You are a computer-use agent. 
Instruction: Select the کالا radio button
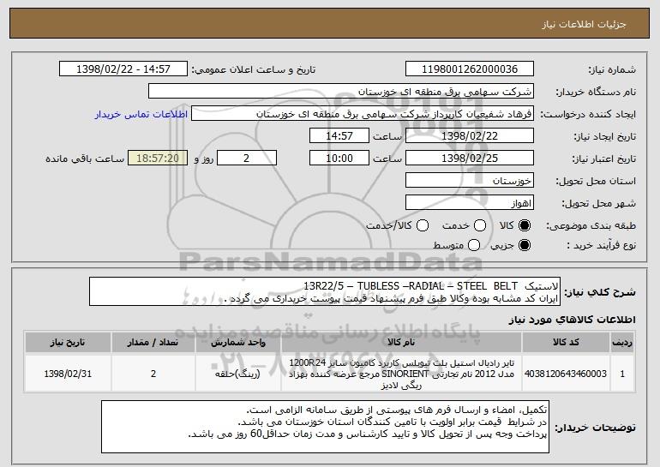(x=525, y=226)
